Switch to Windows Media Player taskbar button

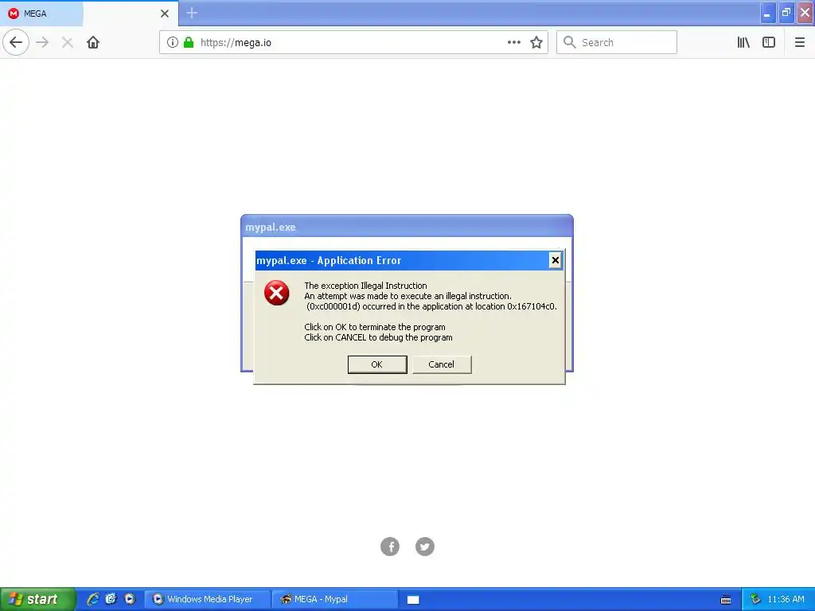pyautogui.click(x=207, y=599)
